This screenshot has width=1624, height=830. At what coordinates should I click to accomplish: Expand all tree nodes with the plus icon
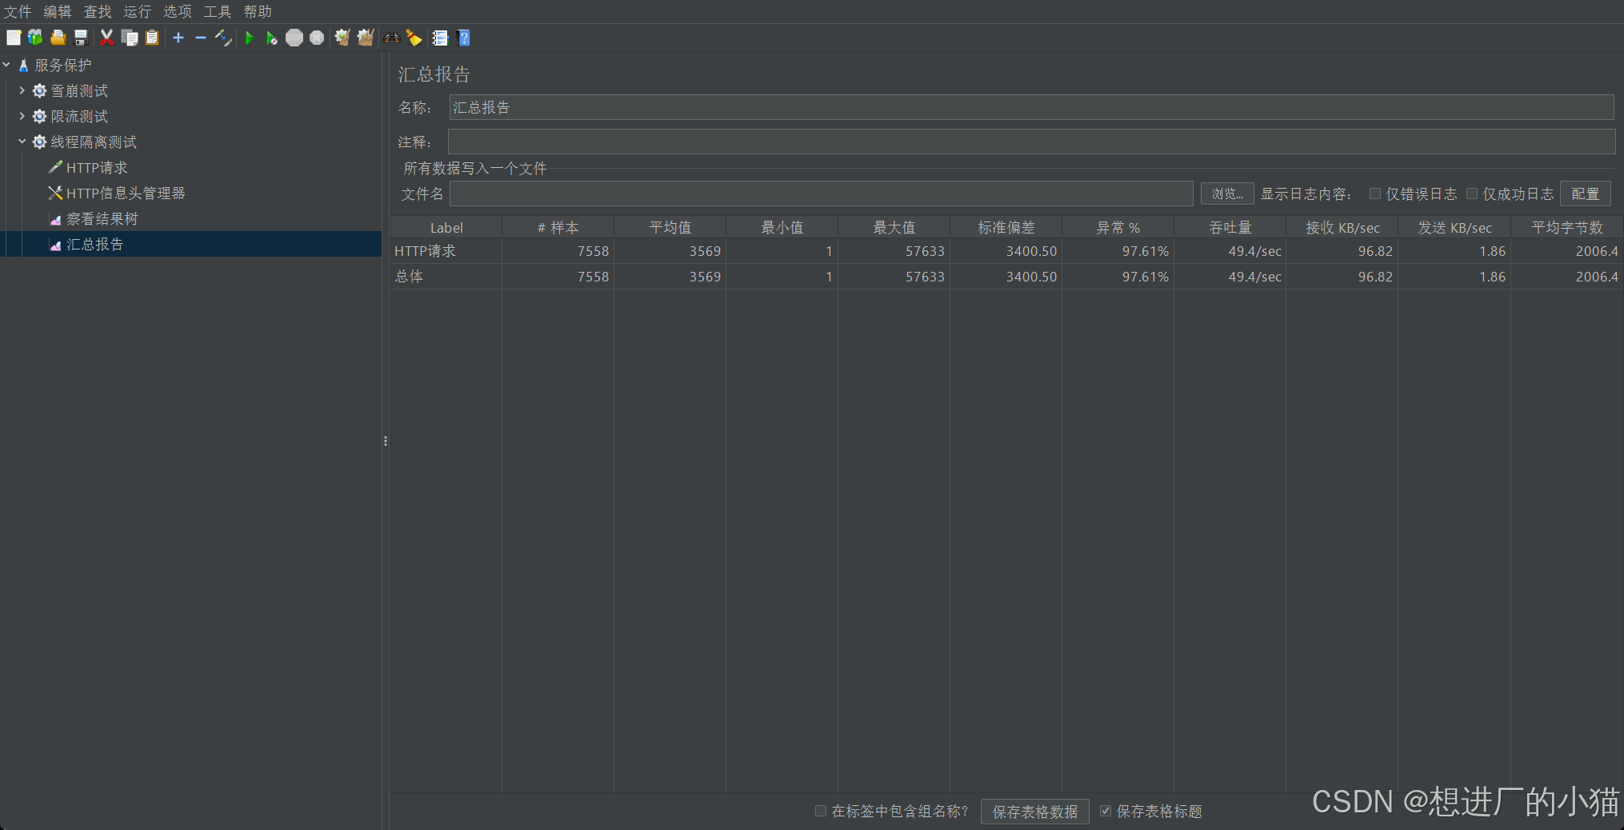(178, 38)
